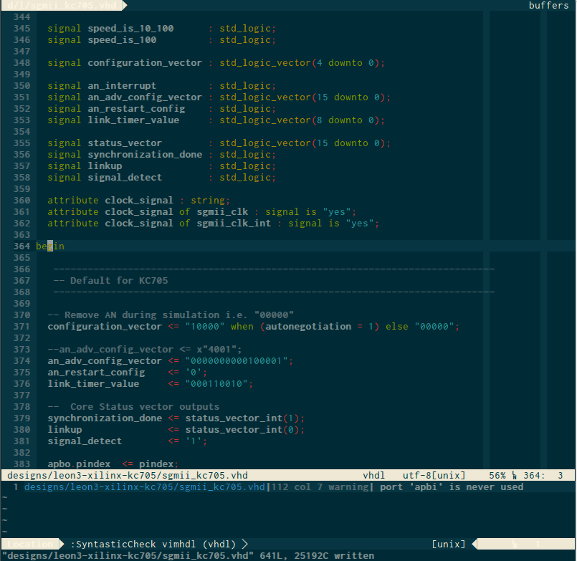Image resolution: width=577 pixels, height=561 pixels.
Task: Click 'linkup' signal declaration on line 357
Action: 105,166
